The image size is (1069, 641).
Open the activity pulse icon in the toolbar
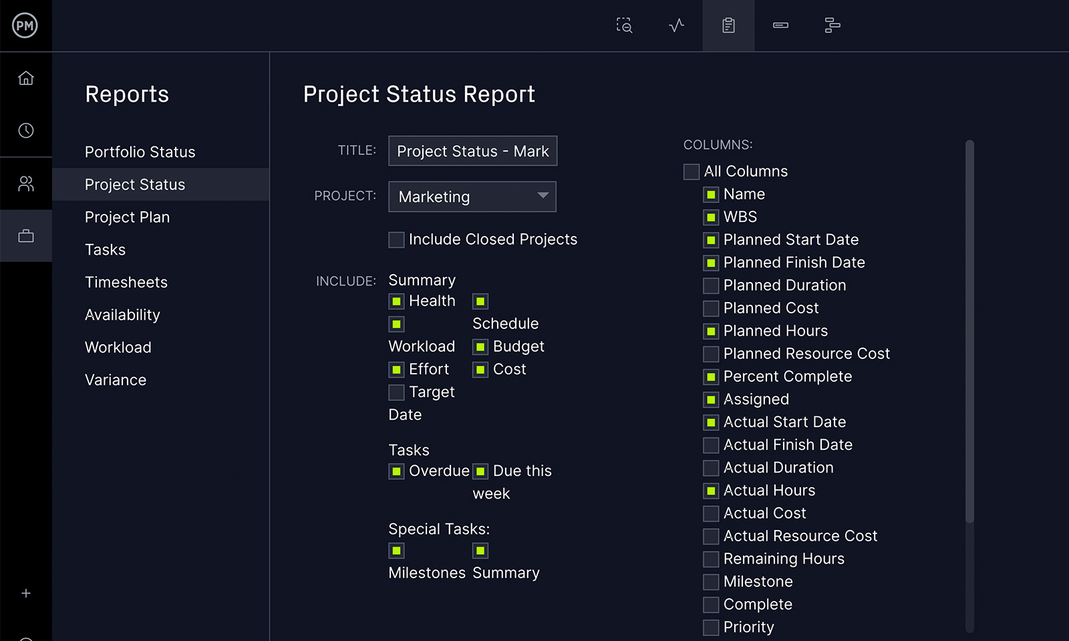point(675,25)
